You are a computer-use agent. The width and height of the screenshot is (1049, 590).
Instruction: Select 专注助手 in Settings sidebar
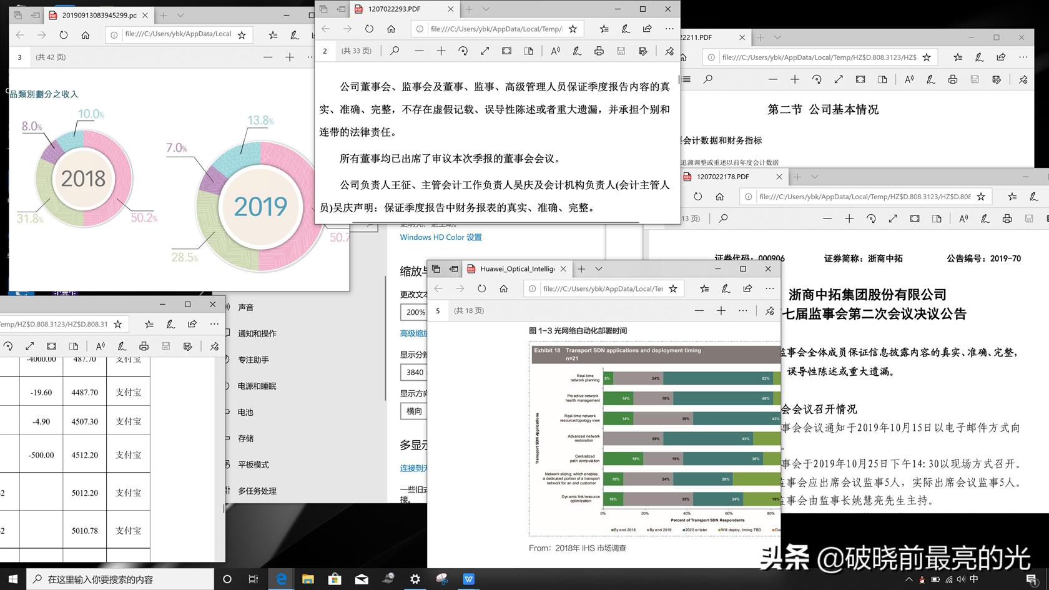point(254,360)
